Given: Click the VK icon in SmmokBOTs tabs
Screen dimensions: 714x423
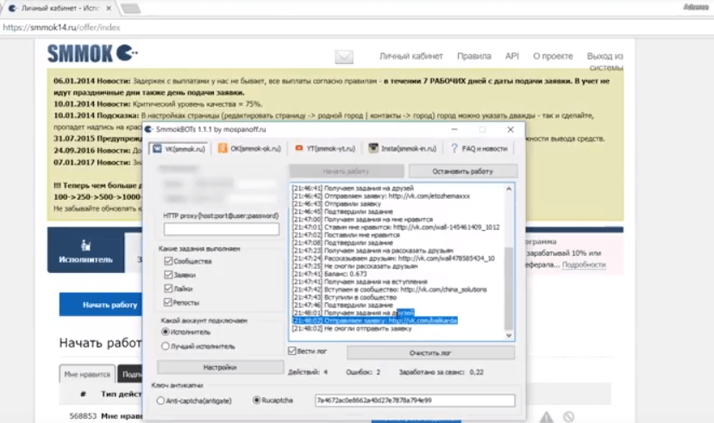Looking at the screenshot, I should (157, 149).
